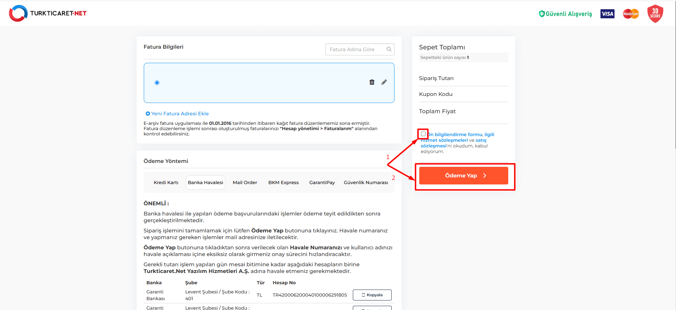676x310 pixels.
Task: Click the pencil icon to edit invoice address
Action: 384,82
